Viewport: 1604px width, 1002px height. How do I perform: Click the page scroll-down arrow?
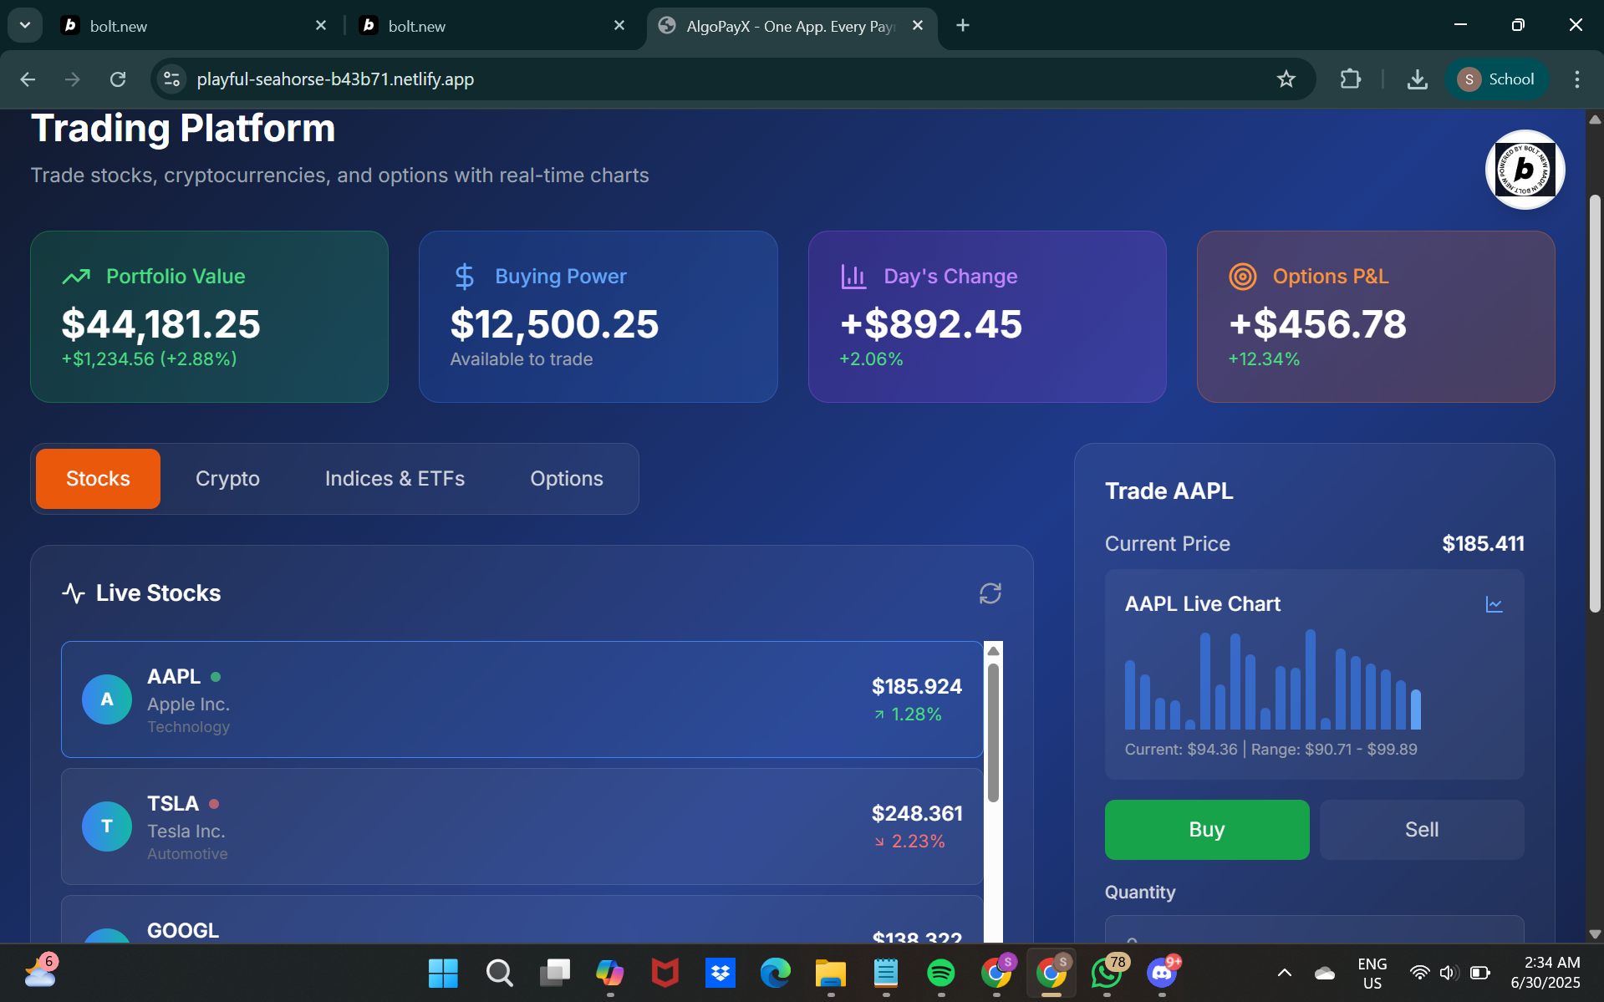pyautogui.click(x=1594, y=934)
